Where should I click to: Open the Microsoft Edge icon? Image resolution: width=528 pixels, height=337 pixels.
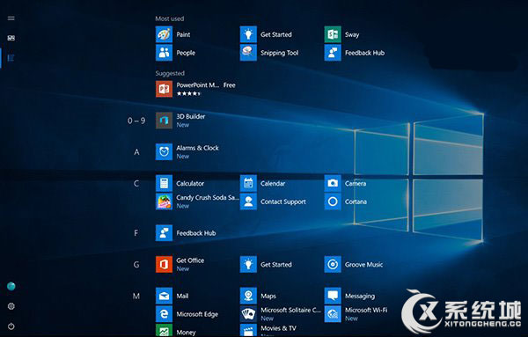click(164, 314)
